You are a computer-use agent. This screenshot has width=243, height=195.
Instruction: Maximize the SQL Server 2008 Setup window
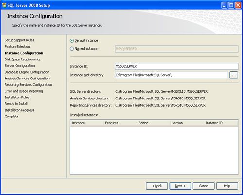click(x=231, y=5)
